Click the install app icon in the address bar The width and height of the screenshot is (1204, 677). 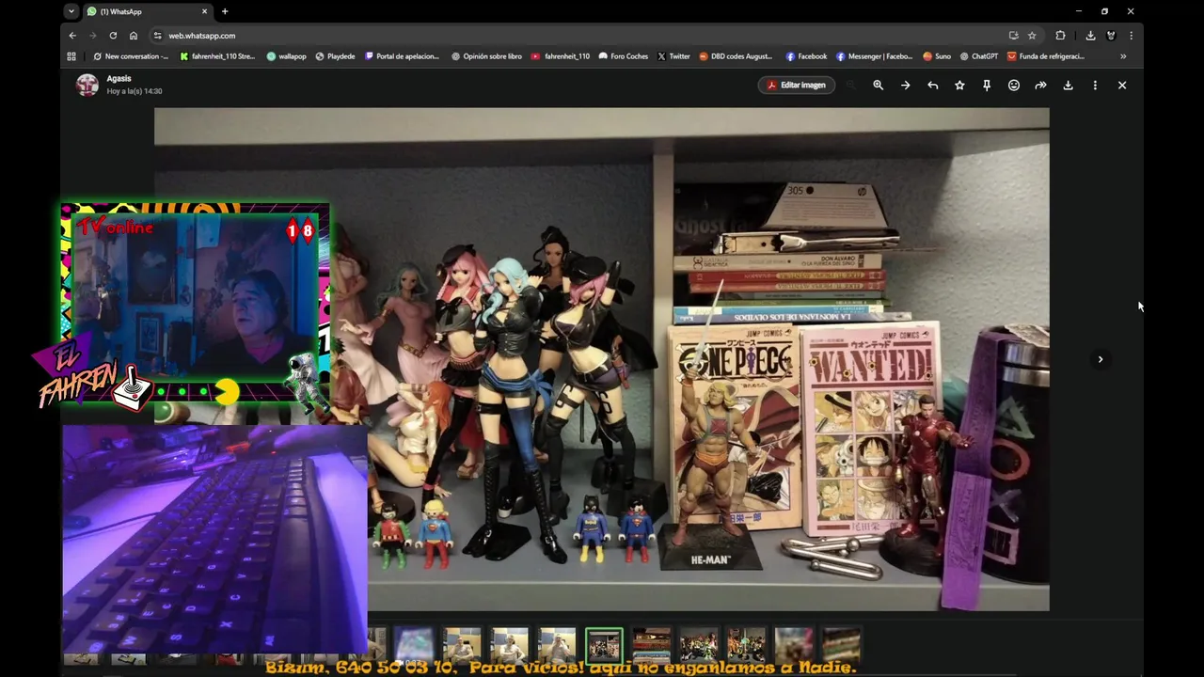pyautogui.click(x=1013, y=36)
